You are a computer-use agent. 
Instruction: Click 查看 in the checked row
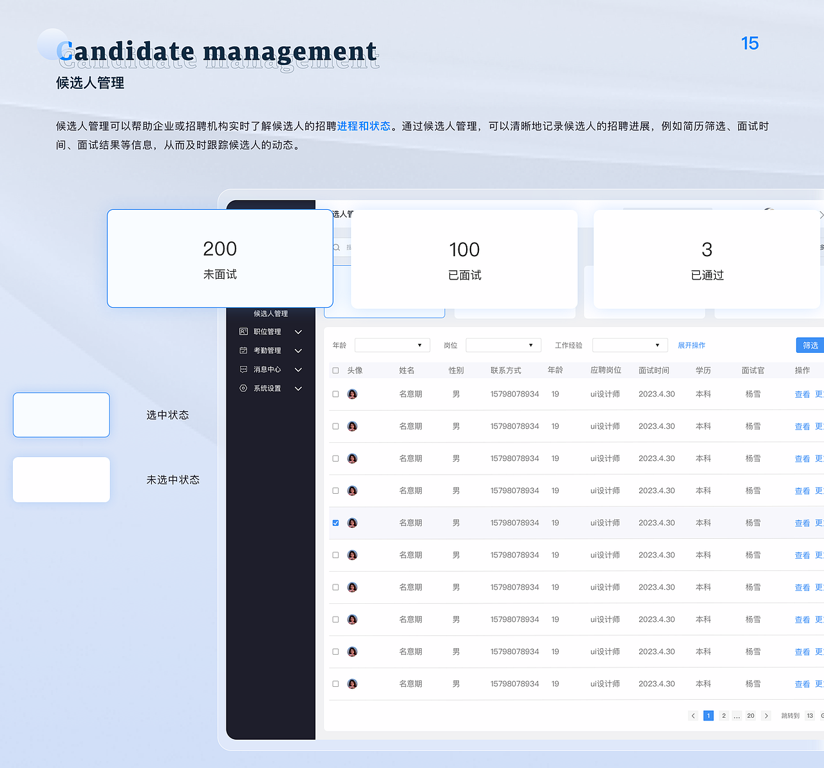802,523
